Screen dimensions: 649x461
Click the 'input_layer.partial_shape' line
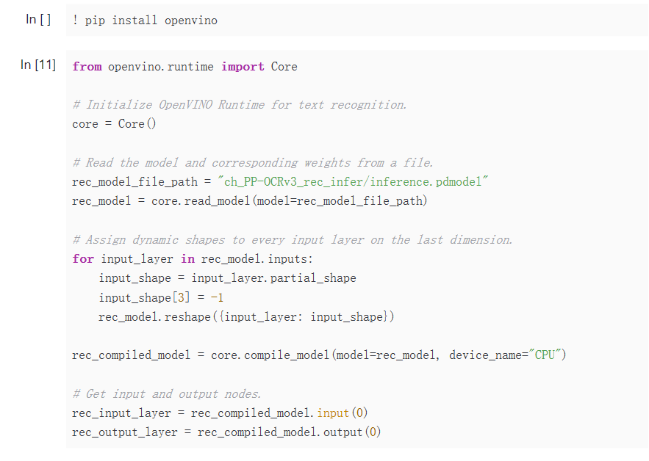point(227,277)
